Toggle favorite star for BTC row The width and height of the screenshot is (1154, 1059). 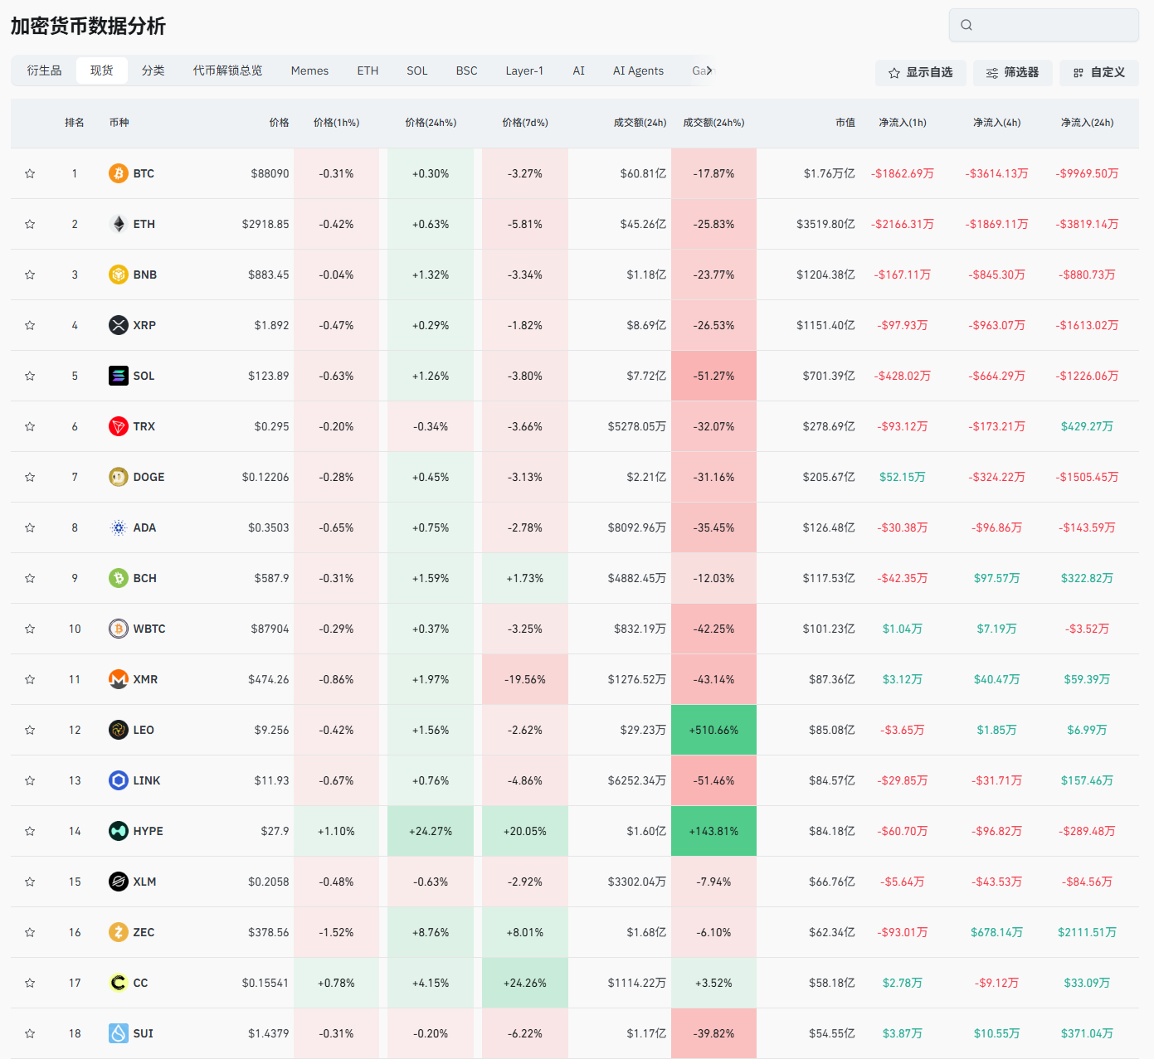30,173
